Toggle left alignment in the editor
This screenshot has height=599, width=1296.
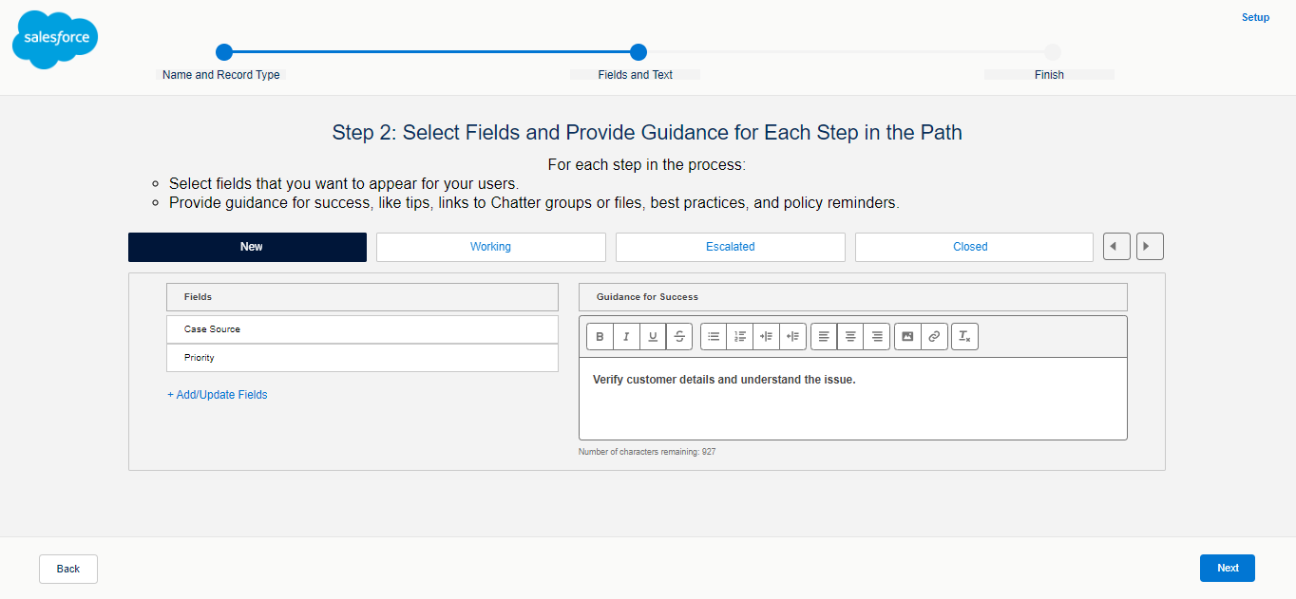[x=823, y=336]
